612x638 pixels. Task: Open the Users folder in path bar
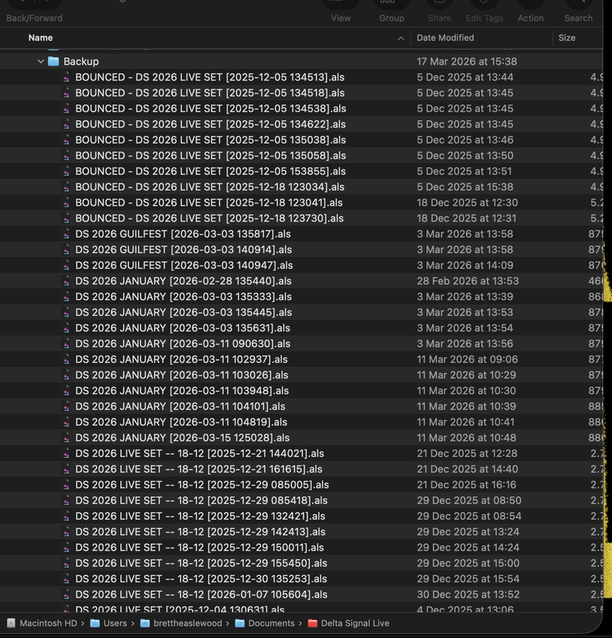(x=115, y=623)
